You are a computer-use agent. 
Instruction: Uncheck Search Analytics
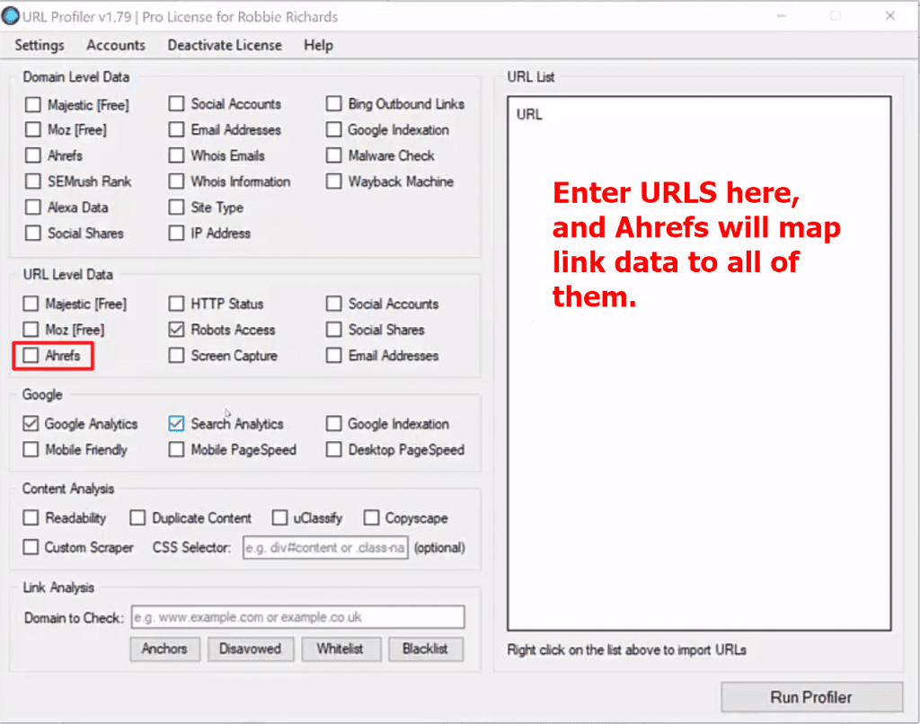coord(176,424)
